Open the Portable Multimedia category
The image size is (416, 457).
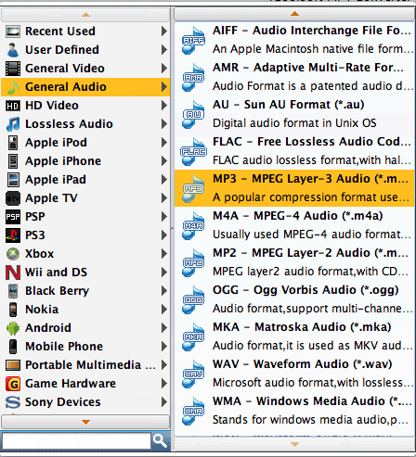click(85, 365)
